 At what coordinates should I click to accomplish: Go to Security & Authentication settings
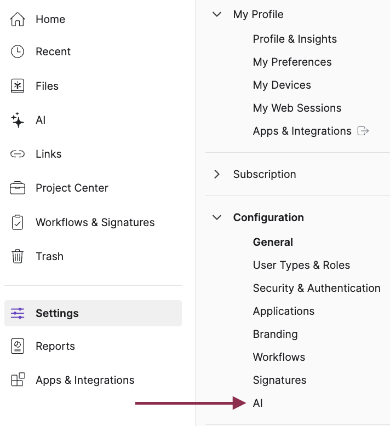click(x=316, y=288)
